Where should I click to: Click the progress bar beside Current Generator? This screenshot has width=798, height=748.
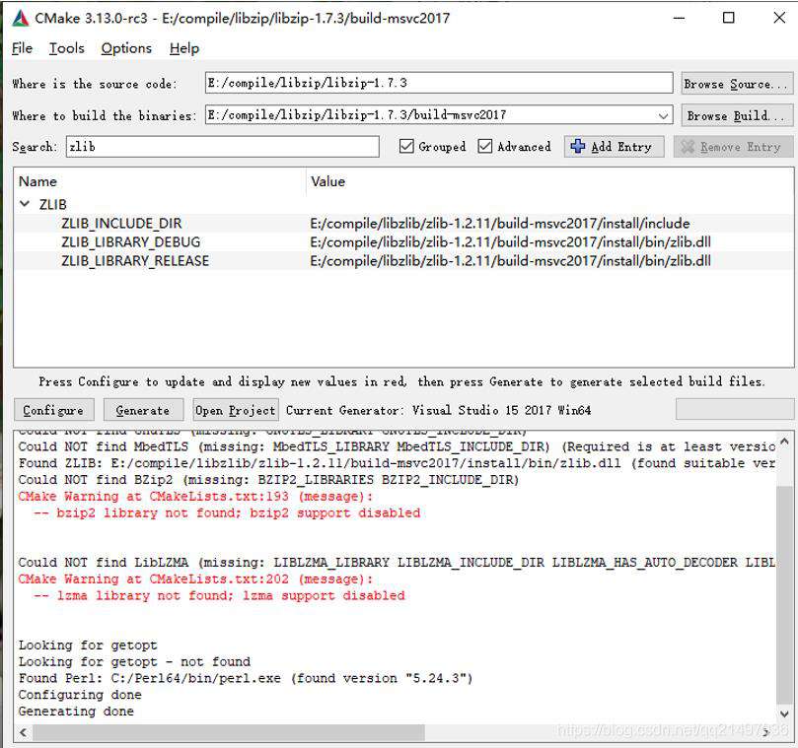(x=735, y=409)
